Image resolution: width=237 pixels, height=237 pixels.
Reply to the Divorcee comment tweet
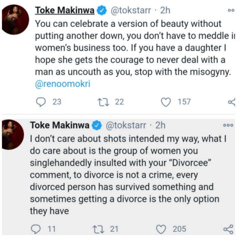35,228
